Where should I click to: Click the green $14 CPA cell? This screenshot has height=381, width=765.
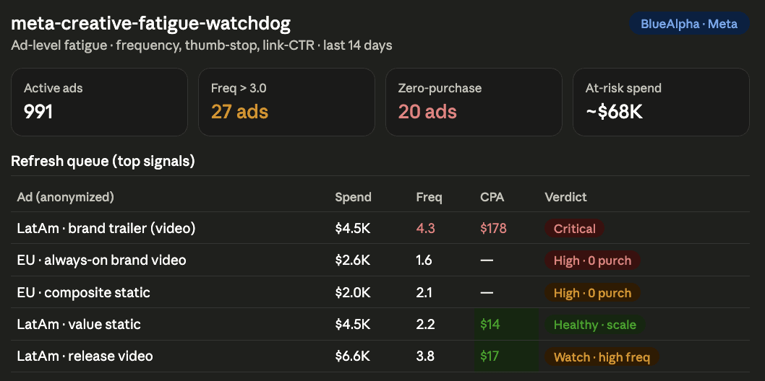506,325
